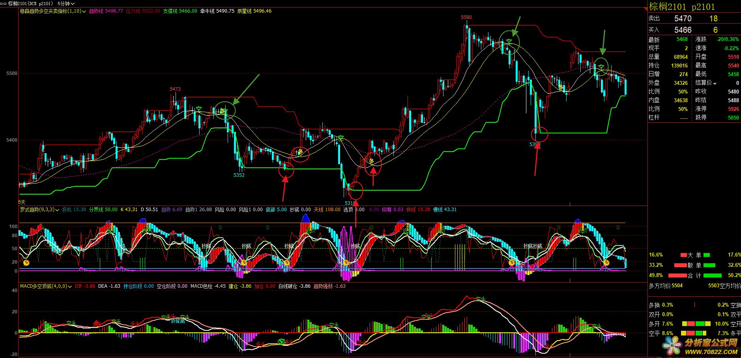Select the 持仓阶段 0.00 value

[138, 286]
